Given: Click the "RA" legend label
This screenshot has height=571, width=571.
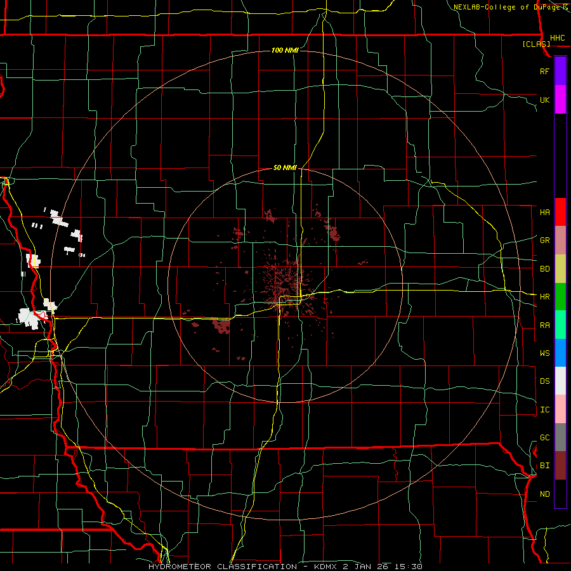Looking at the screenshot, I should 545,325.
